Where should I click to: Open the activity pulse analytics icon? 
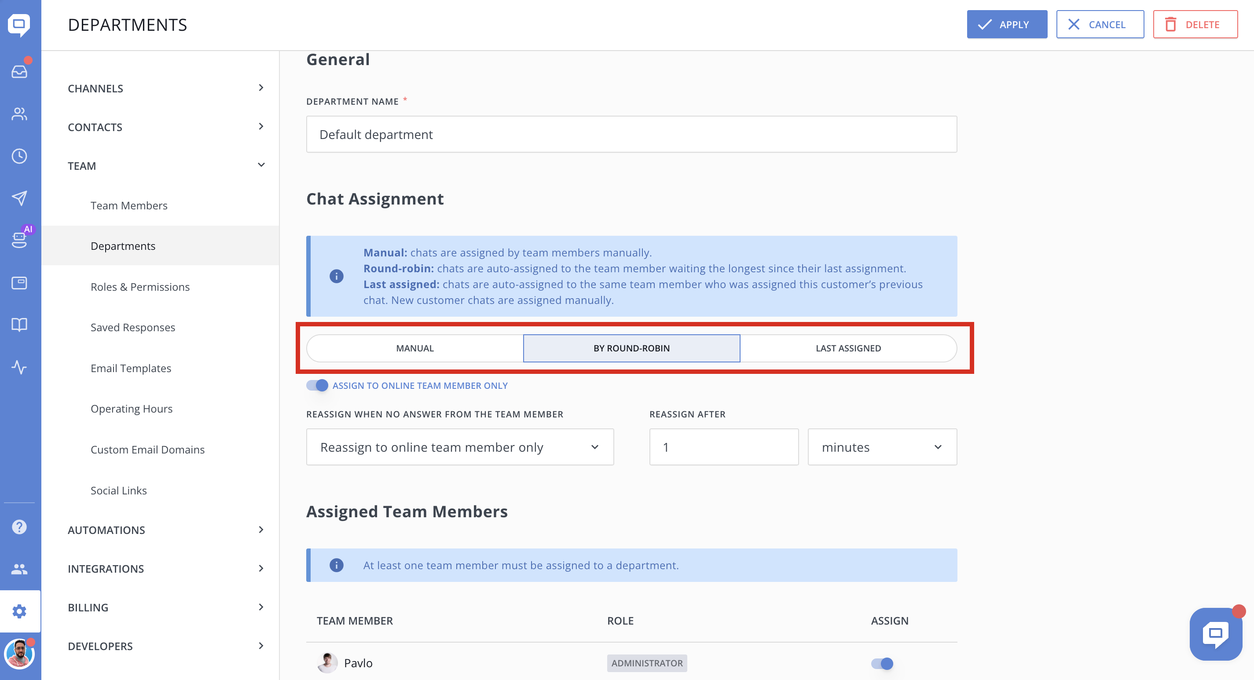coord(19,367)
